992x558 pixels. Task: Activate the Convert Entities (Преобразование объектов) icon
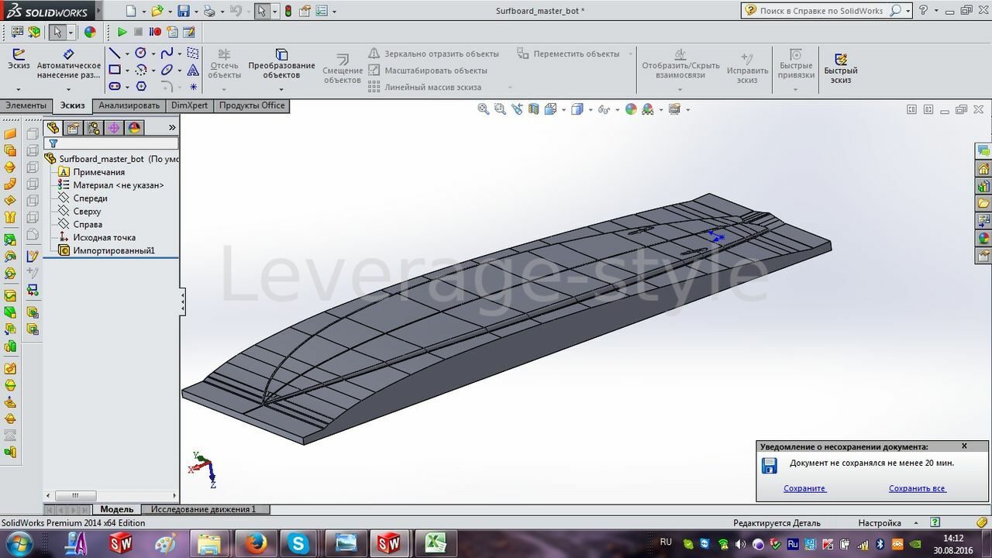click(281, 64)
